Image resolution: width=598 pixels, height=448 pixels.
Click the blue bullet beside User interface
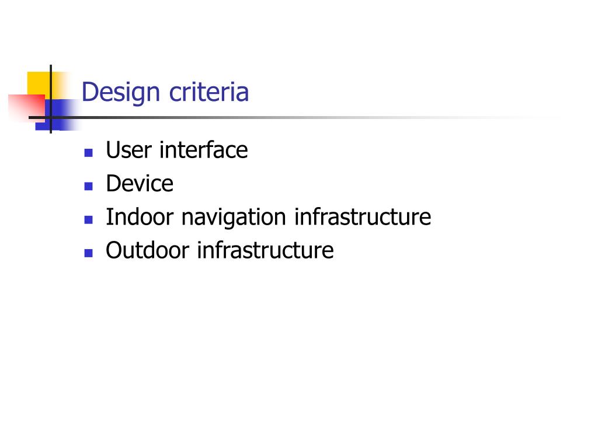(x=89, y=153)
